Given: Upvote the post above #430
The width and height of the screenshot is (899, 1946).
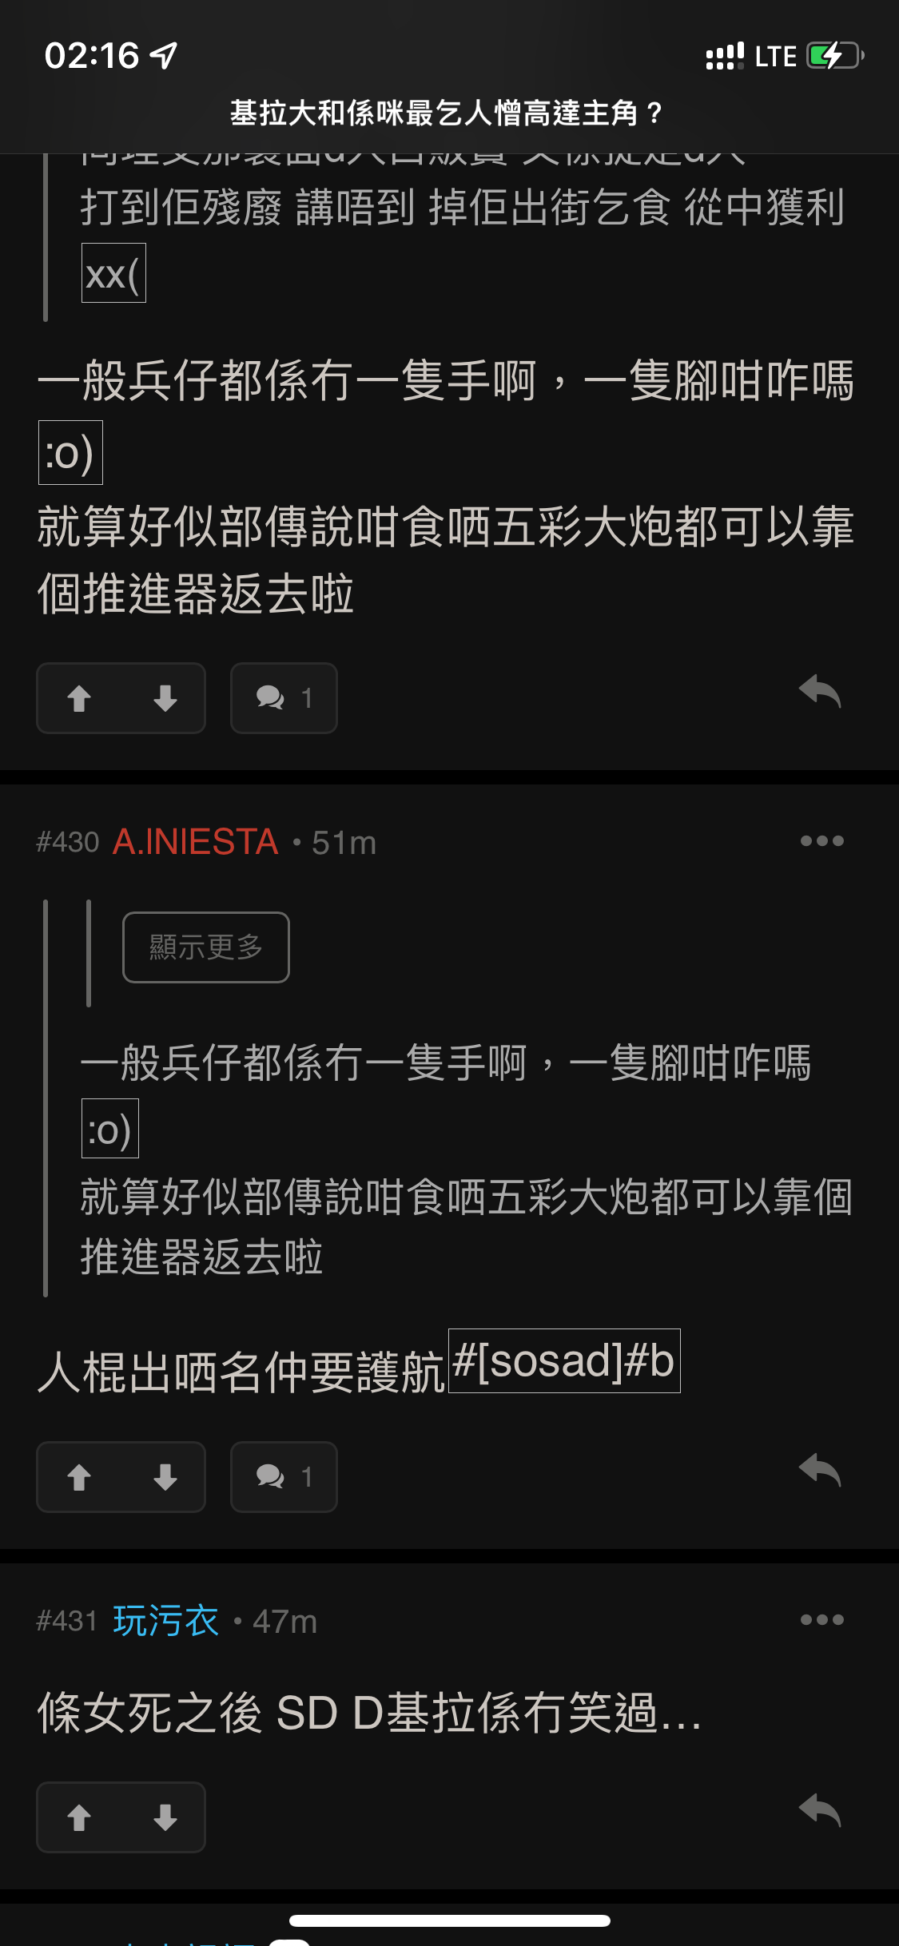Looking at the screenshot, I should pos(79,698).
